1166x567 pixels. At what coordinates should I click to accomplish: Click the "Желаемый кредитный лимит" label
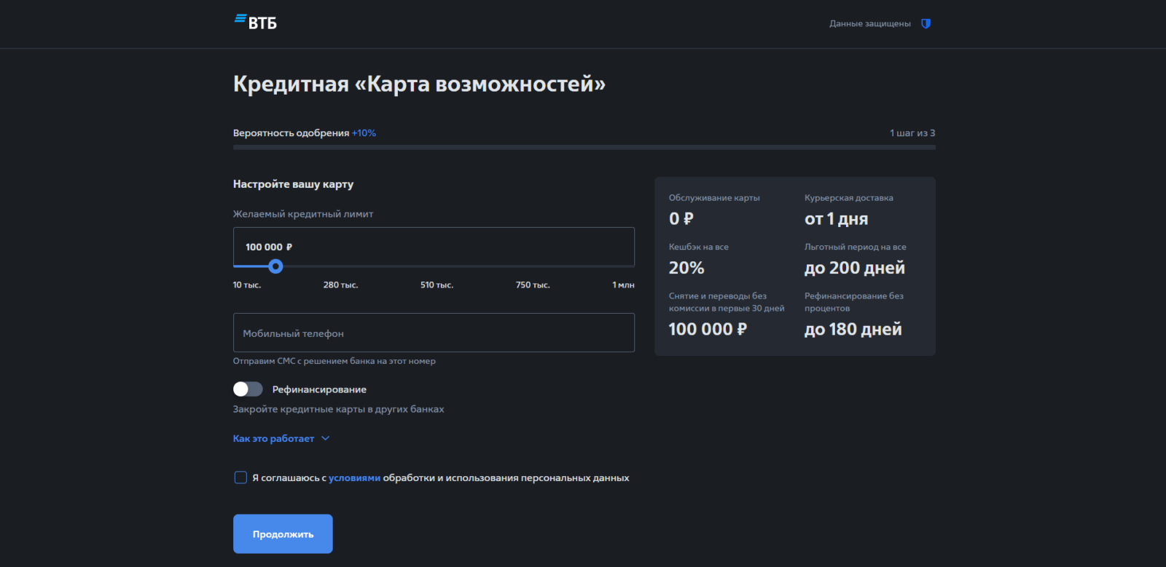pos(303,214)
